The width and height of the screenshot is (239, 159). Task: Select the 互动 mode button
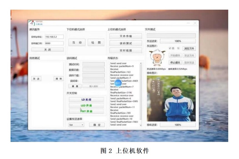pos(77,42)
